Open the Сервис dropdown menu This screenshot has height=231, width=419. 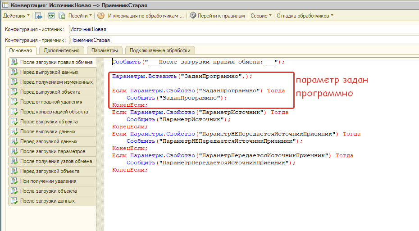pos(261,16)
